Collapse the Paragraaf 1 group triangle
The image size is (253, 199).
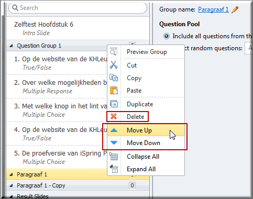[x=11, y=174]
